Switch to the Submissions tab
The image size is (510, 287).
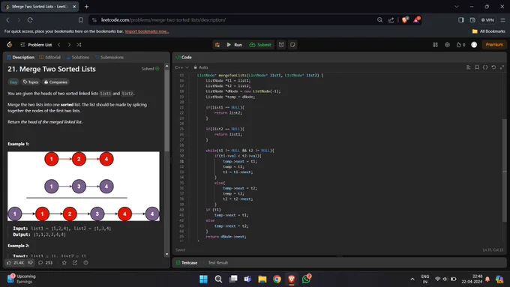coord(109,57)
